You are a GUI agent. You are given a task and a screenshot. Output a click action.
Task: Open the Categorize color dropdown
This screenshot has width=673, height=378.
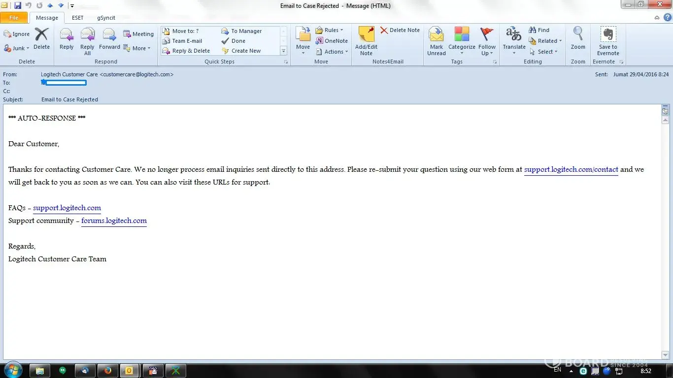click(462, 41)
